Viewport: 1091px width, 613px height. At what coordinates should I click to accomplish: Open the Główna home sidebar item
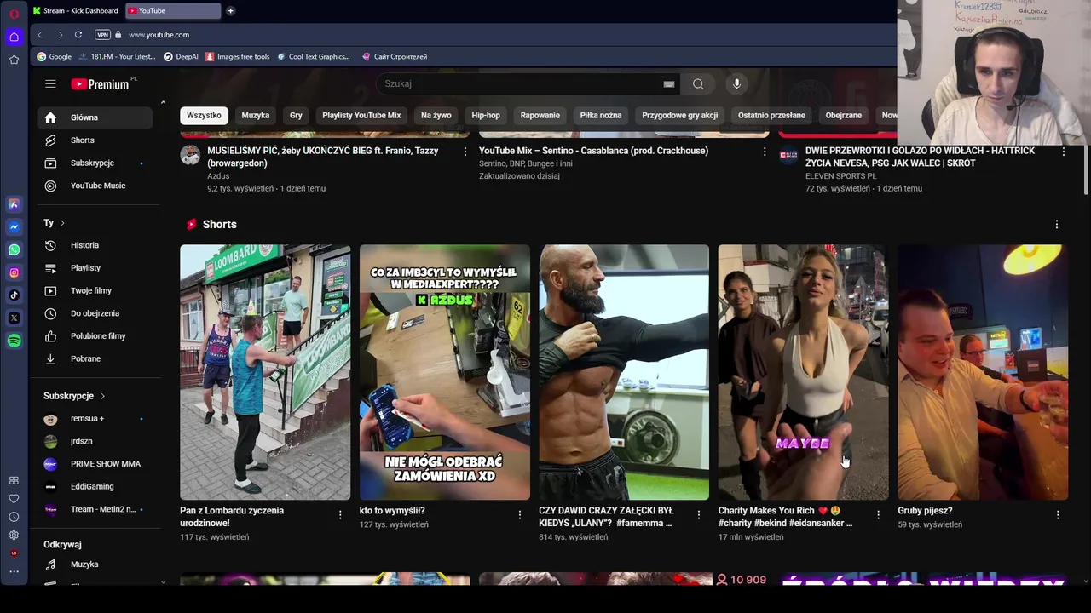(x=95, y=117)
